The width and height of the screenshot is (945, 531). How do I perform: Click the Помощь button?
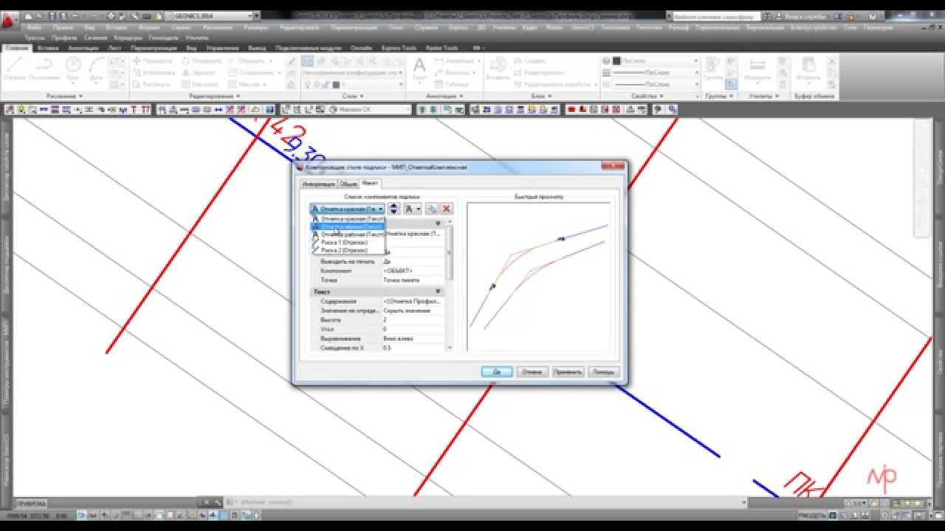point(603,372)
